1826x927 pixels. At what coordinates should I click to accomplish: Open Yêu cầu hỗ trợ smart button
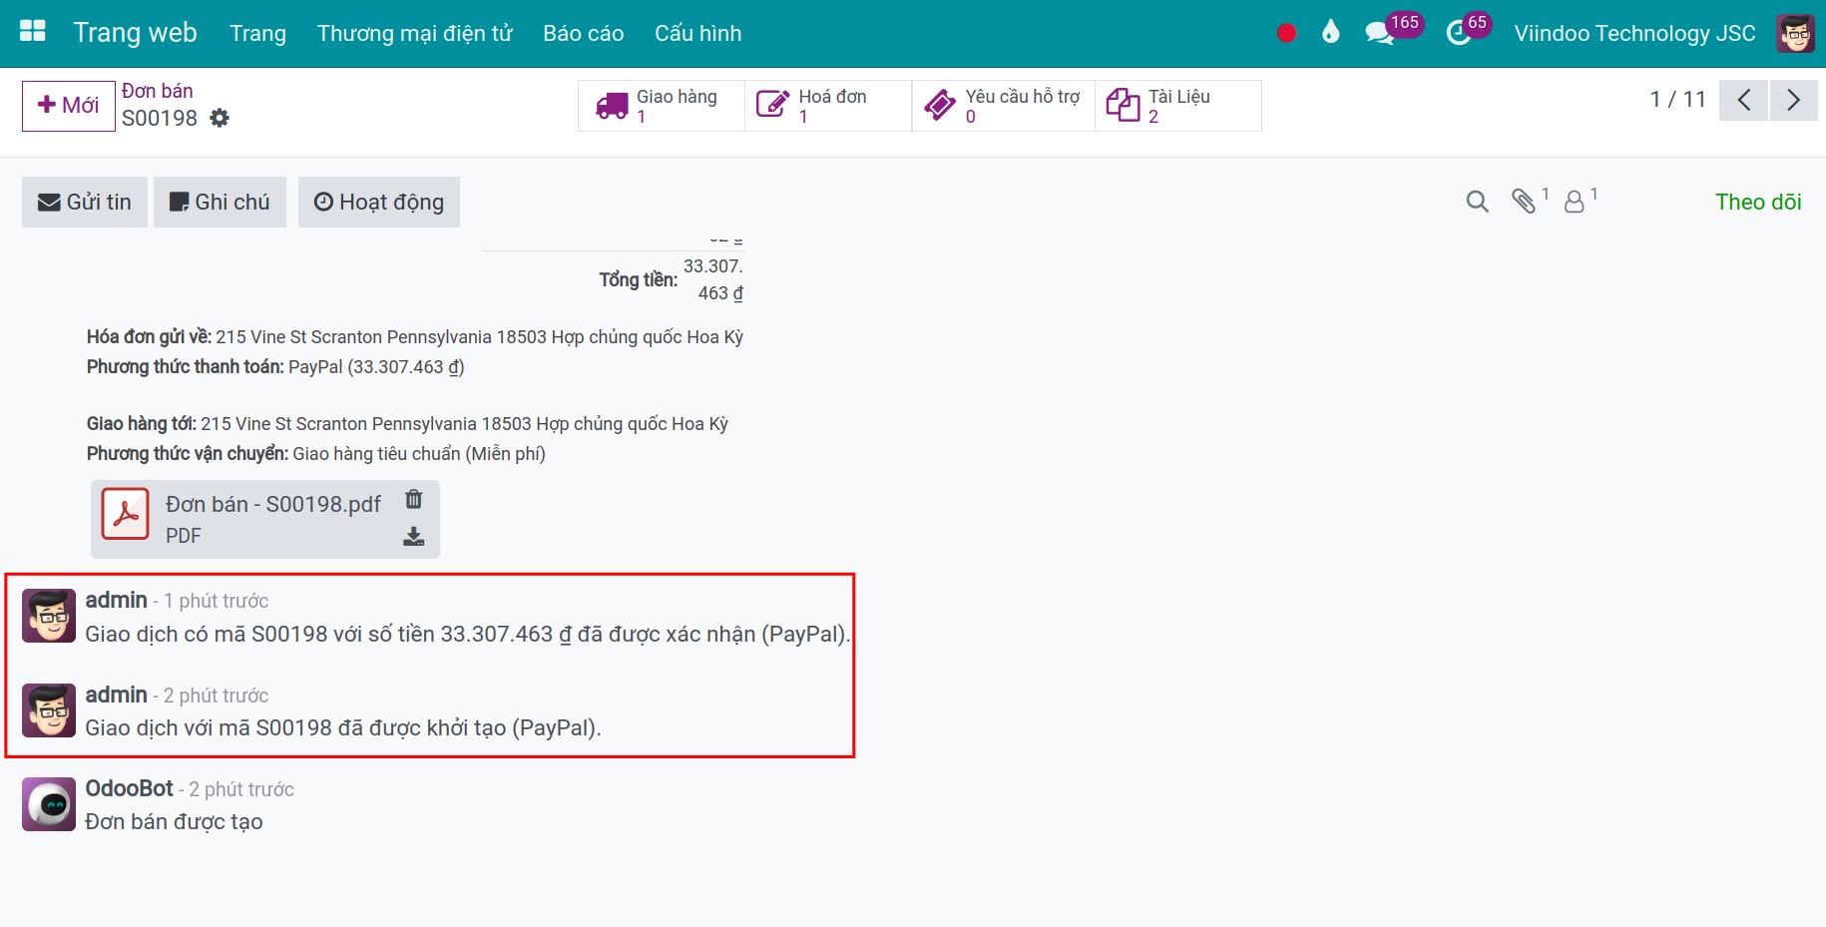1004,106
